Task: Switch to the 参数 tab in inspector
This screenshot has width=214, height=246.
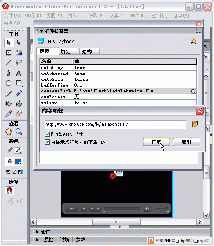Action: [x=48, y=51]
